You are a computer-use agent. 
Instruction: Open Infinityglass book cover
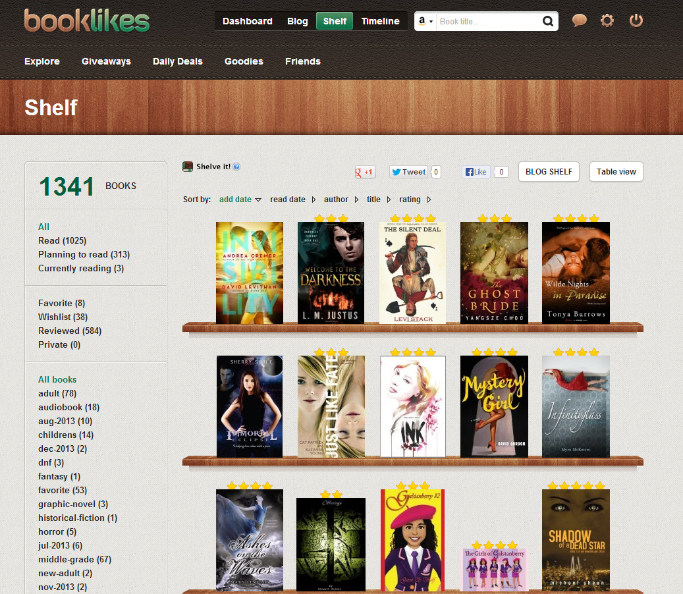(576, 406)
